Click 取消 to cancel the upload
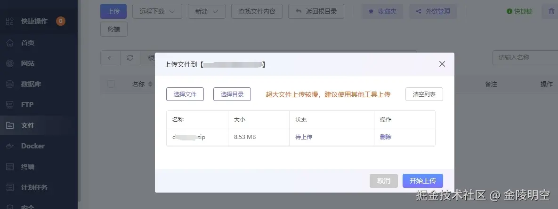The height and width of the screenshot is (209, 558). click(384, 181)
